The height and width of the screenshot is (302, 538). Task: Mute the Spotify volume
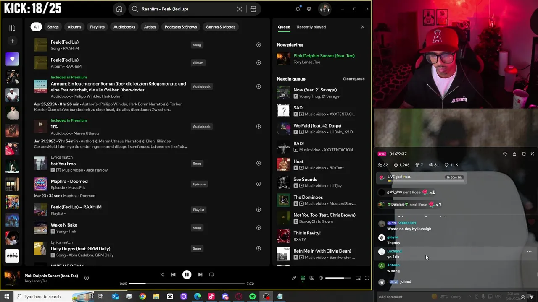point(321,278)
